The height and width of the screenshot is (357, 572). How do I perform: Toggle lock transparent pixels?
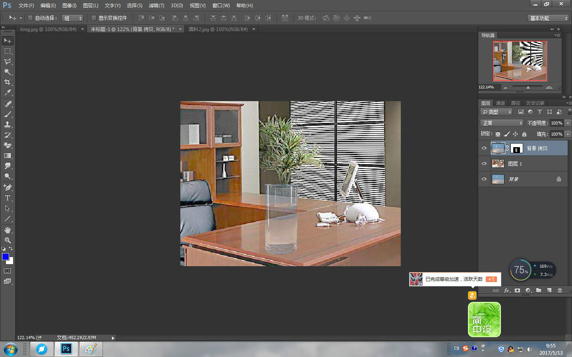498,134
